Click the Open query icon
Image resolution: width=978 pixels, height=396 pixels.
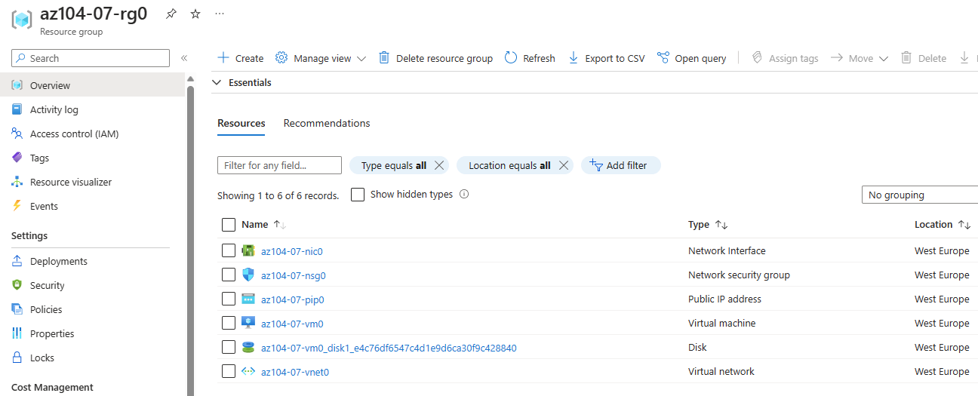[663, 58]
